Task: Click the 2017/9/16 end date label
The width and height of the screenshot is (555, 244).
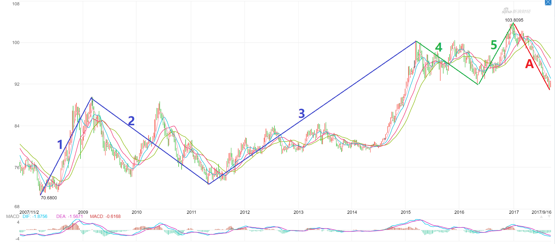Action: click(x=541, y=212)
